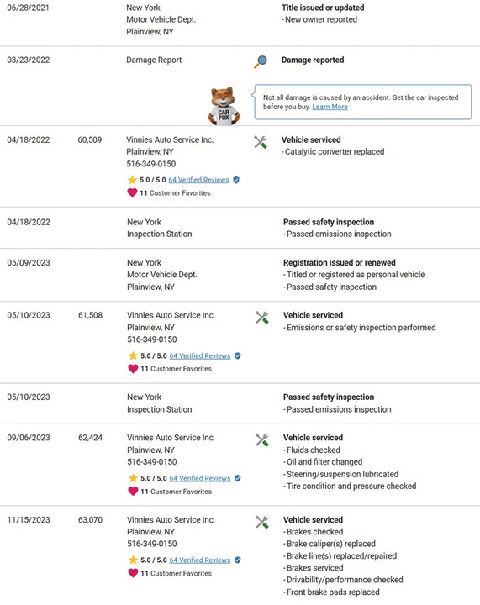The height and width of the screenshot is (605, 480).
Task: Click the verified badge in 04/18/2022 entry
Action: point(236,180)
